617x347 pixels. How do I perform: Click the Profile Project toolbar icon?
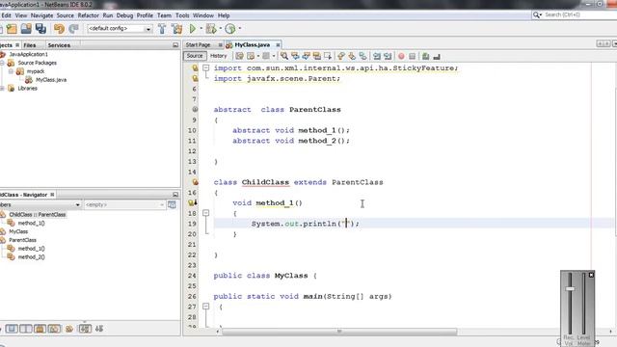click(230, 29)
